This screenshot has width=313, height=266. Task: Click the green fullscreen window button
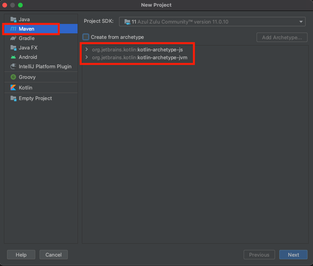(x=20, y=5)
